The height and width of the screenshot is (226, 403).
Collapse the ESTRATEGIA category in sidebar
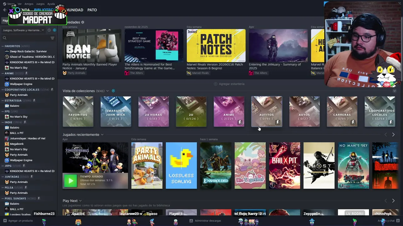[3, 100]
